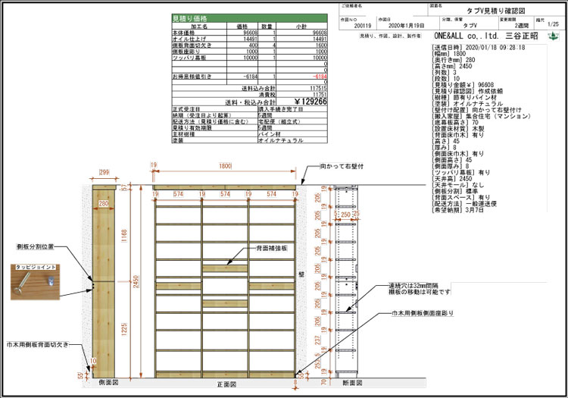Click the 2週間 value in the title block
The width and height of the screenshot is (568, 398).
coord(522,26)
